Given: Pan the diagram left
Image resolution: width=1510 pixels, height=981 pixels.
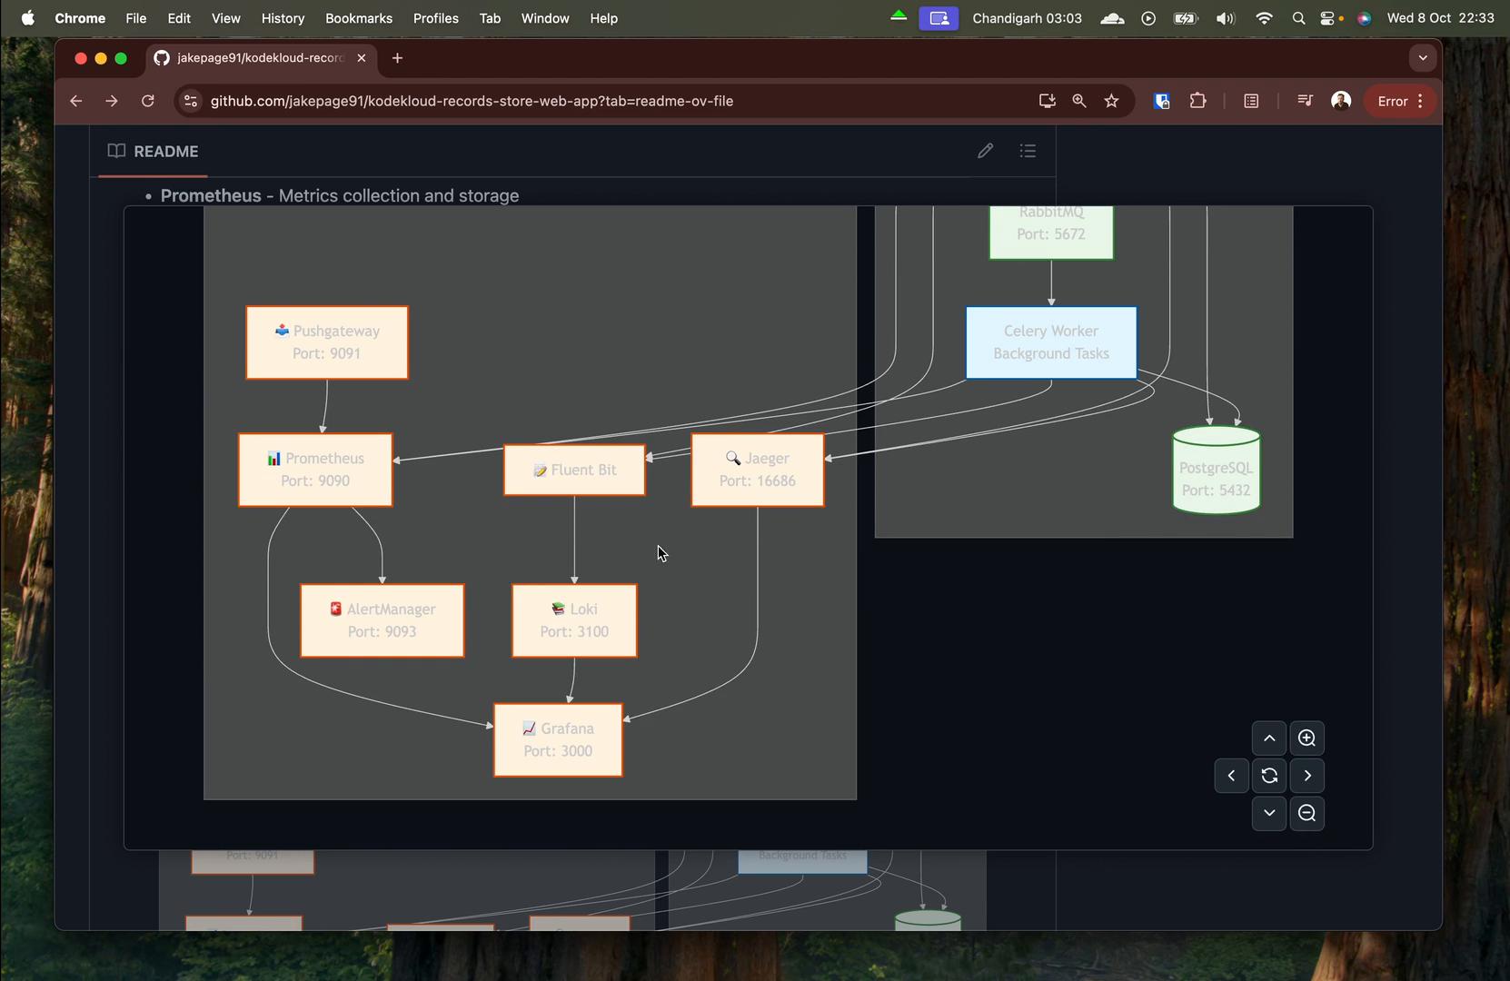Looking at the screenshot, I should (1231, 776).
